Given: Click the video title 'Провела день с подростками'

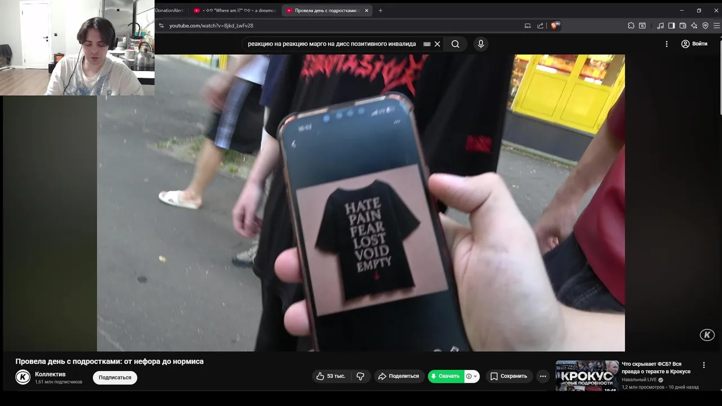Looking at the screenshot, I should (109, 361).
